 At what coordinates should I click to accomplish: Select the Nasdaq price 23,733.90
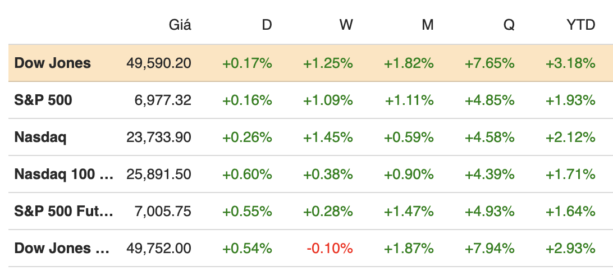[159, 137]
